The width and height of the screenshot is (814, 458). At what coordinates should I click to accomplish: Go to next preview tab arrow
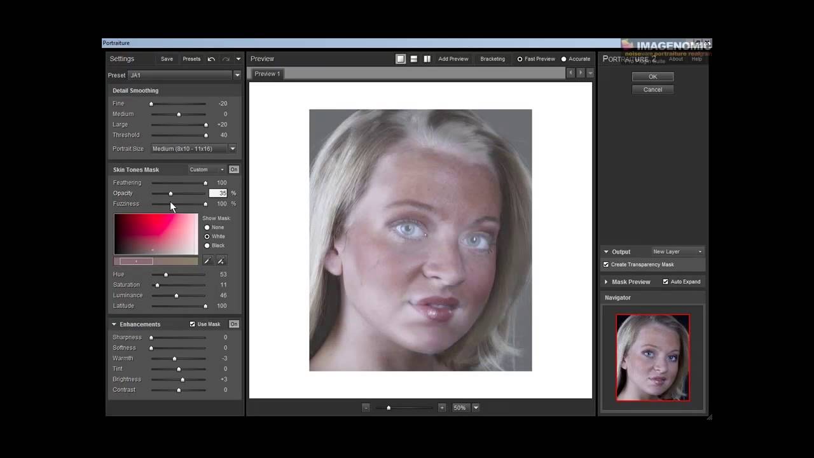pos(580,74)
